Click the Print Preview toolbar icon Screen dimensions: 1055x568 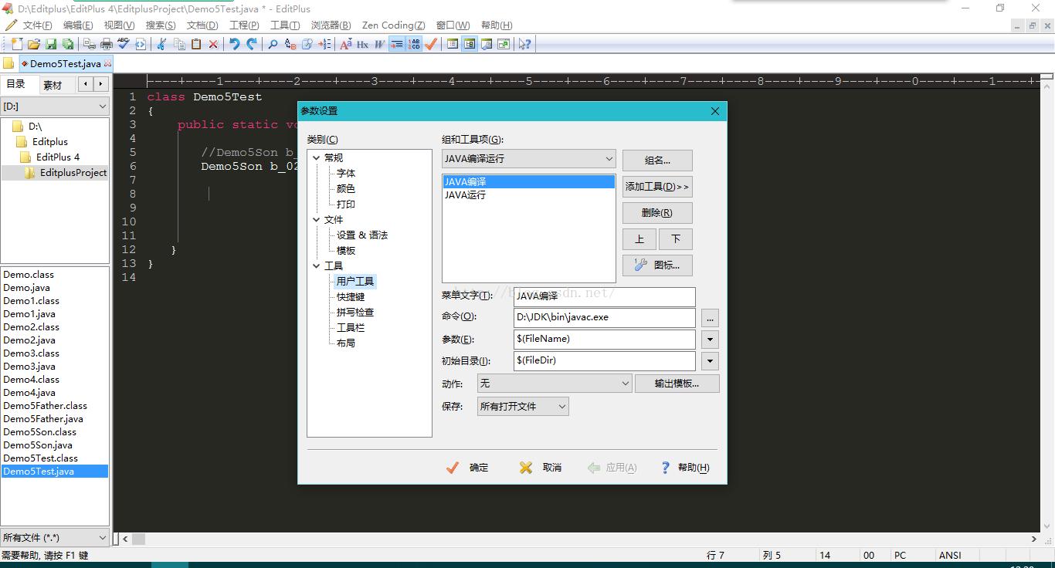tap(90, 44)
